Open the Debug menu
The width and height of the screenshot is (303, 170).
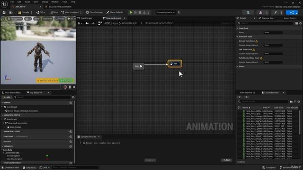pos(45,2)
